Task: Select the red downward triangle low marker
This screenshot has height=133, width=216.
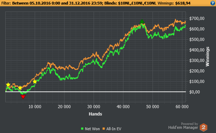Action: pyautogui.click(x=23, y=97)
